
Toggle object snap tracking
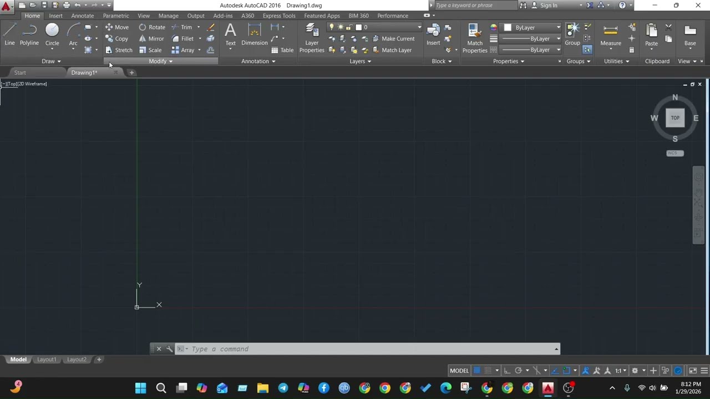pyautogui.click(x=555, y=371)
